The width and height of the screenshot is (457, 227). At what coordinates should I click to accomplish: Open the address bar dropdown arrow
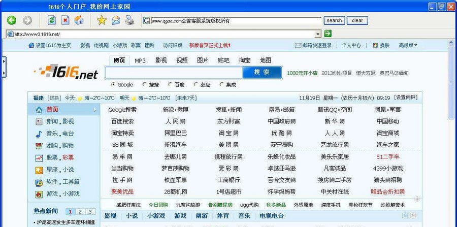[x=318, y=34]
